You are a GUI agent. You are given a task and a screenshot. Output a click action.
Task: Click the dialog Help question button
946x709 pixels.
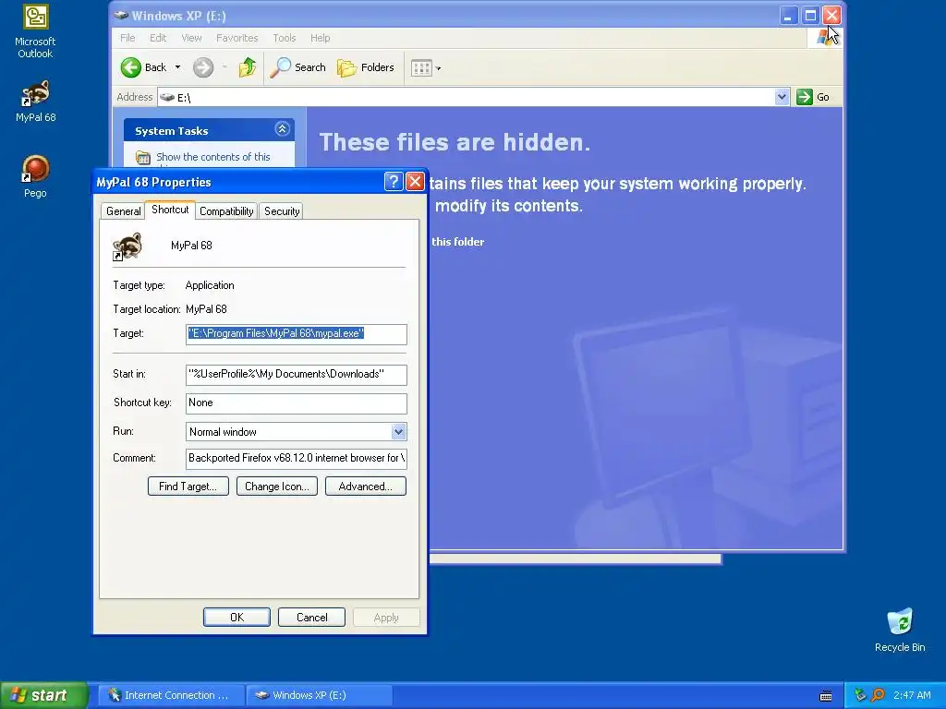click(x=394, y=182)
